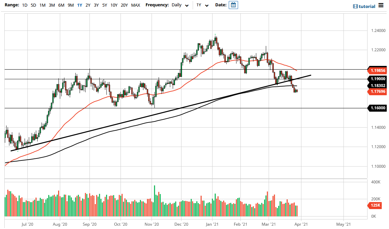Click the 1.16000 price level label
389x229 pixels.
tap(378, 108)
